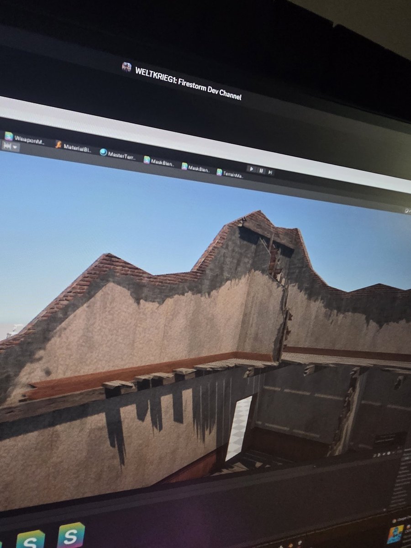Viewport: 411px width, 548px height.
Task: Open the fully visible green S taskbar icon
Action: click(71, 535)
